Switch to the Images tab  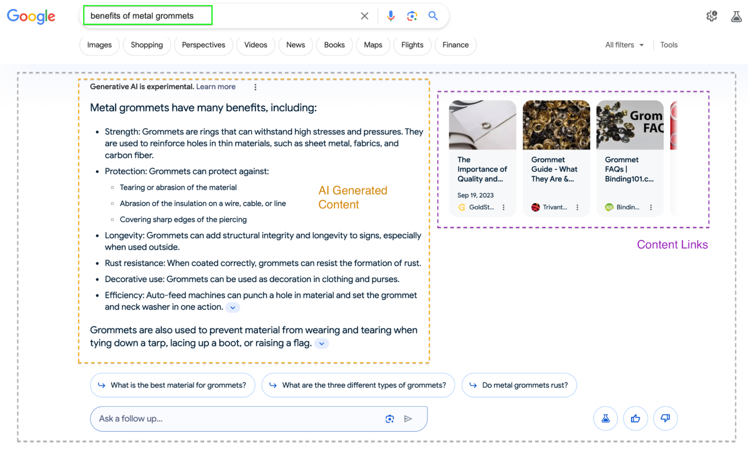[99, 45]
